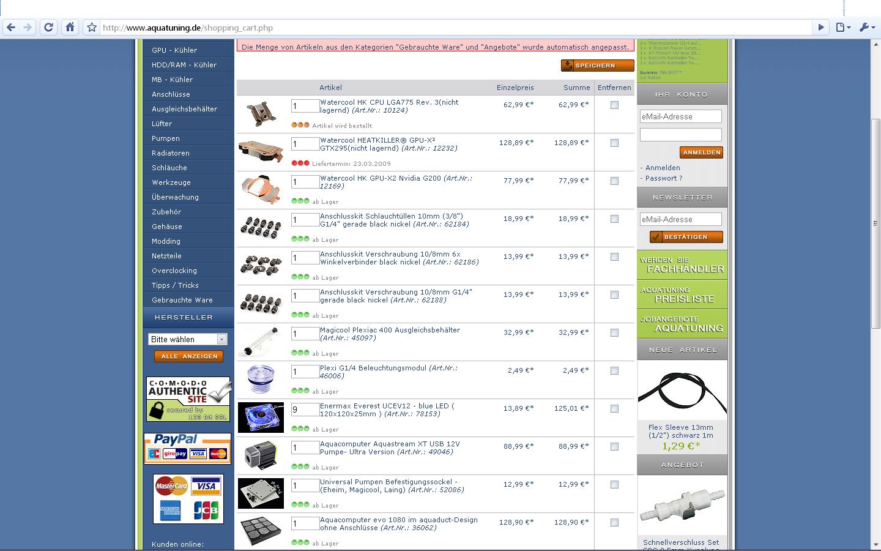Click the newsletter eMail-Adresse field
The image size is (881, 551).
pos(680,219)
